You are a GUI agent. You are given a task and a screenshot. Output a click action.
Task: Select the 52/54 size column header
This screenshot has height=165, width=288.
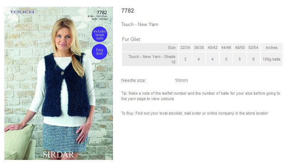253,48
